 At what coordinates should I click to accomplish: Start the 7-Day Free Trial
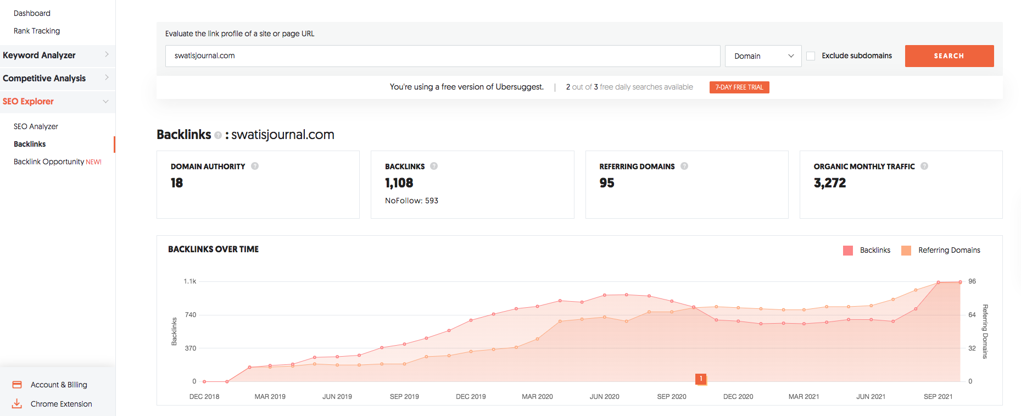[x=739, y=87]
